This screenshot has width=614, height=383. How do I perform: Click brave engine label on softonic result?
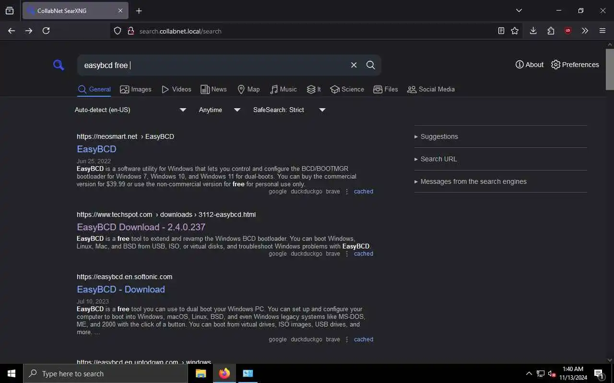click(333, 339)
